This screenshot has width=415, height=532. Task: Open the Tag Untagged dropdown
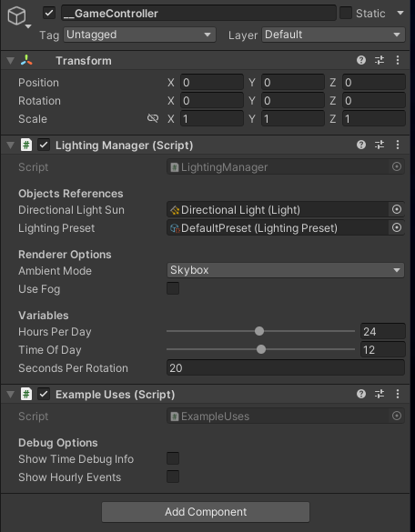click(x=139, y=35)
